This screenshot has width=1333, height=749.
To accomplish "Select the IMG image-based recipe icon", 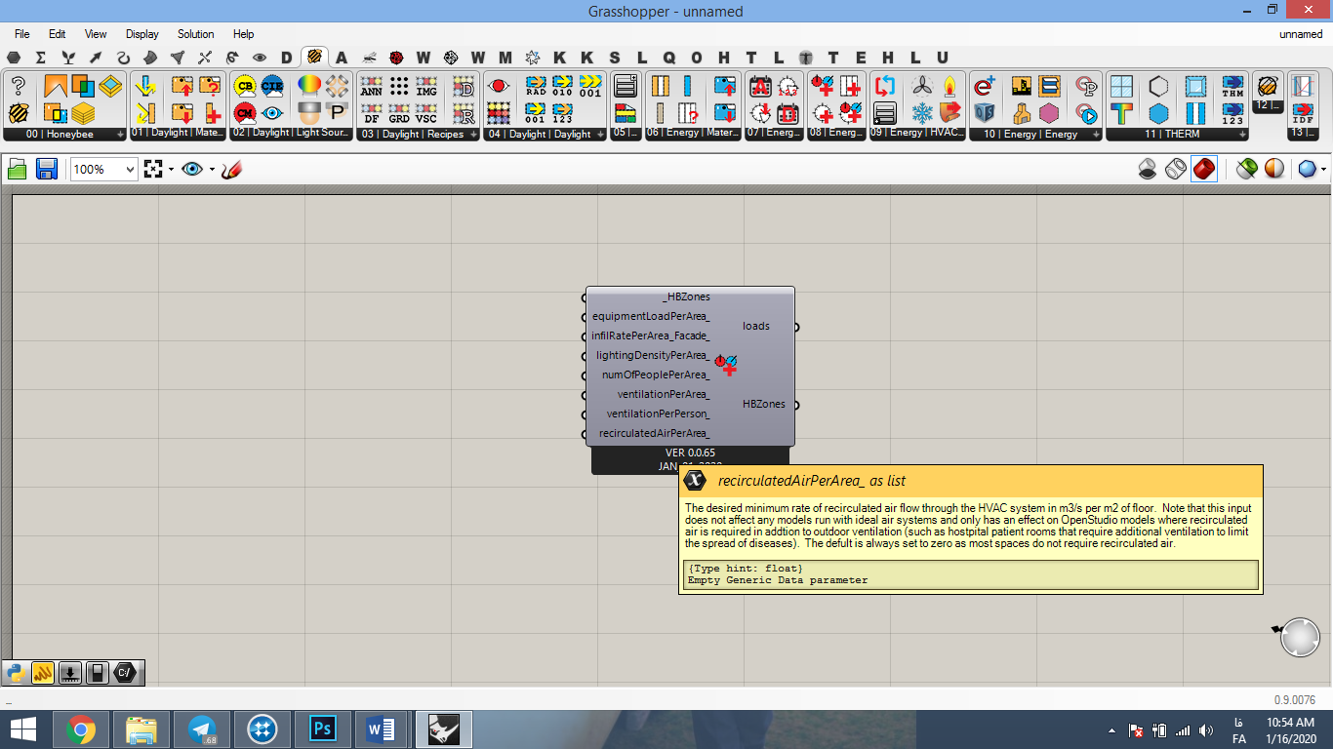I will (x=426, y=86).
